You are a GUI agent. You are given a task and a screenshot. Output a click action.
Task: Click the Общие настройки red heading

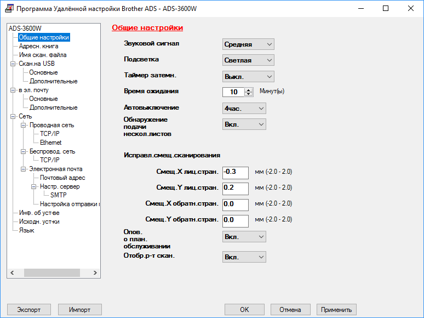pyautogui.click(x=147, y=27)
